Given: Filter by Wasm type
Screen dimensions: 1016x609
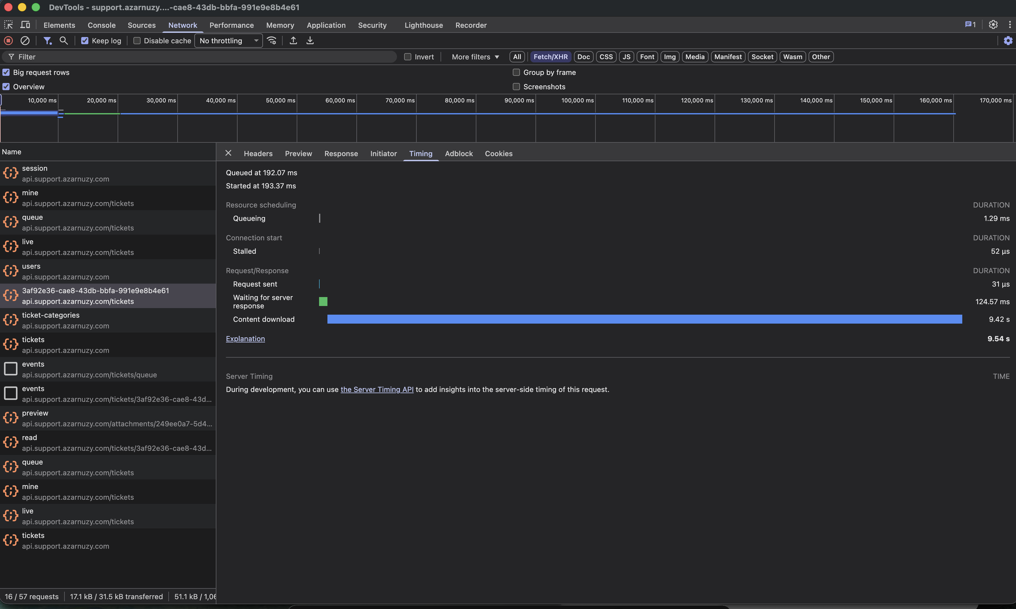Looking at the screenshot, I should (x=792, y=57).
